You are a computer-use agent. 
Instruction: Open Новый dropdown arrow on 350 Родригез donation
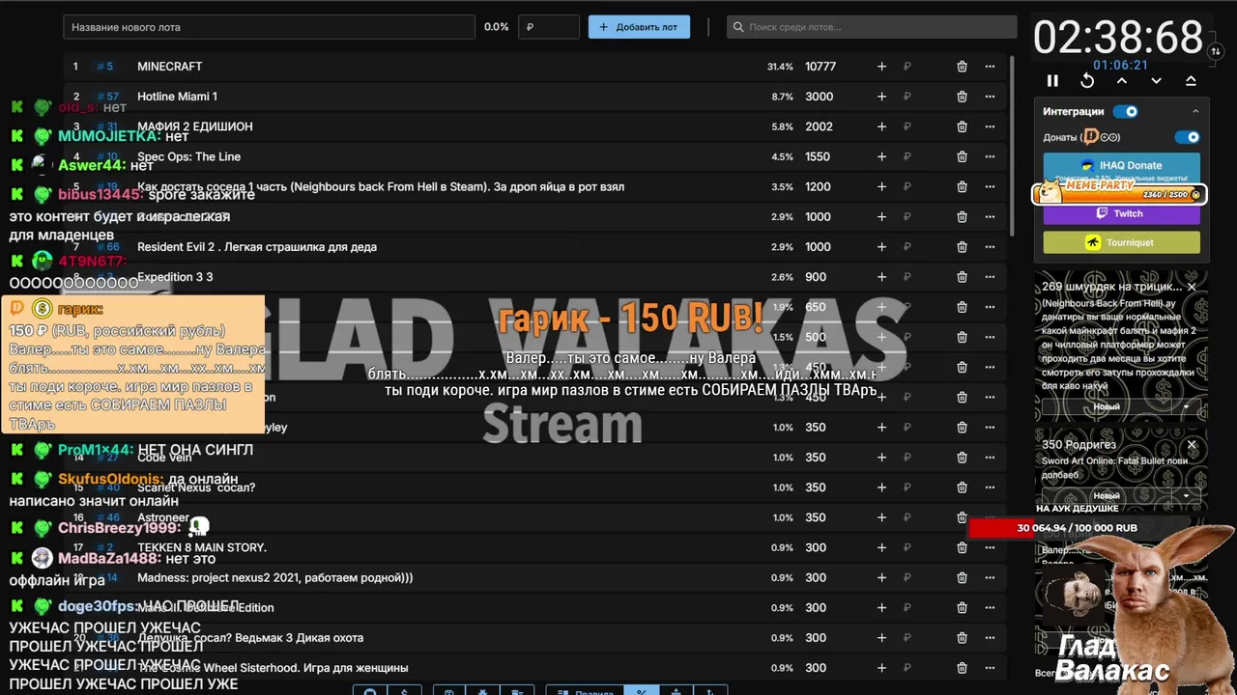click(x=1186, y=495)
